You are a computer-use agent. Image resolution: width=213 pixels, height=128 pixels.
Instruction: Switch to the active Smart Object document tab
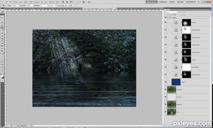(x=100, y=8)
